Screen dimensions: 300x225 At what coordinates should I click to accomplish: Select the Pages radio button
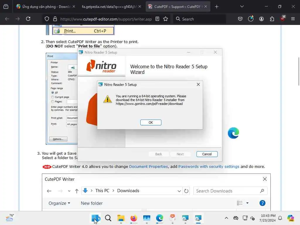pyautogui.click(x=53, y=101)
